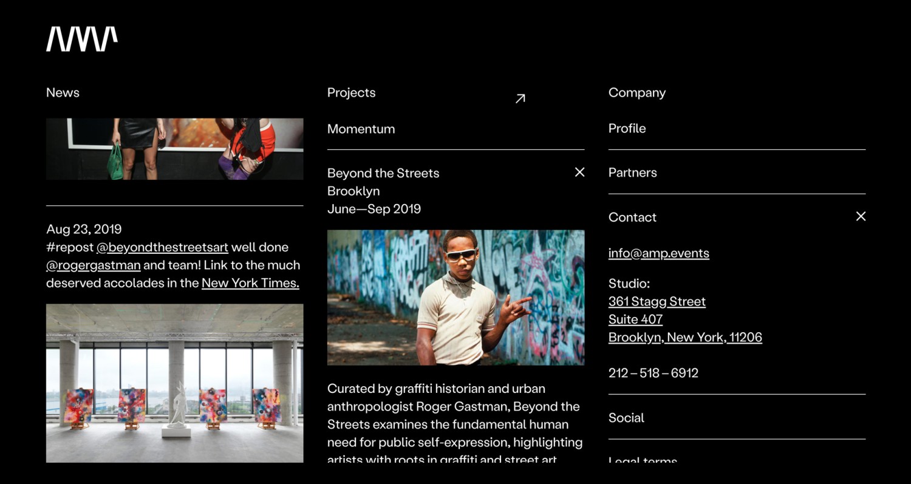The width and height of the screenshot is (911, 484).
Task: Follow the New York Times link
Action: 250,283
